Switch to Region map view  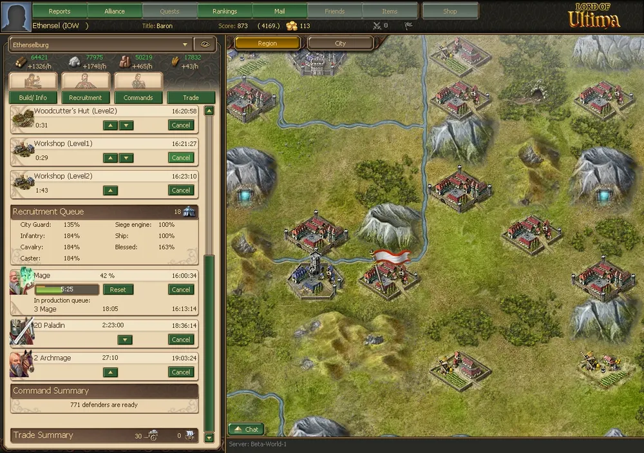[x=267, y=43]
